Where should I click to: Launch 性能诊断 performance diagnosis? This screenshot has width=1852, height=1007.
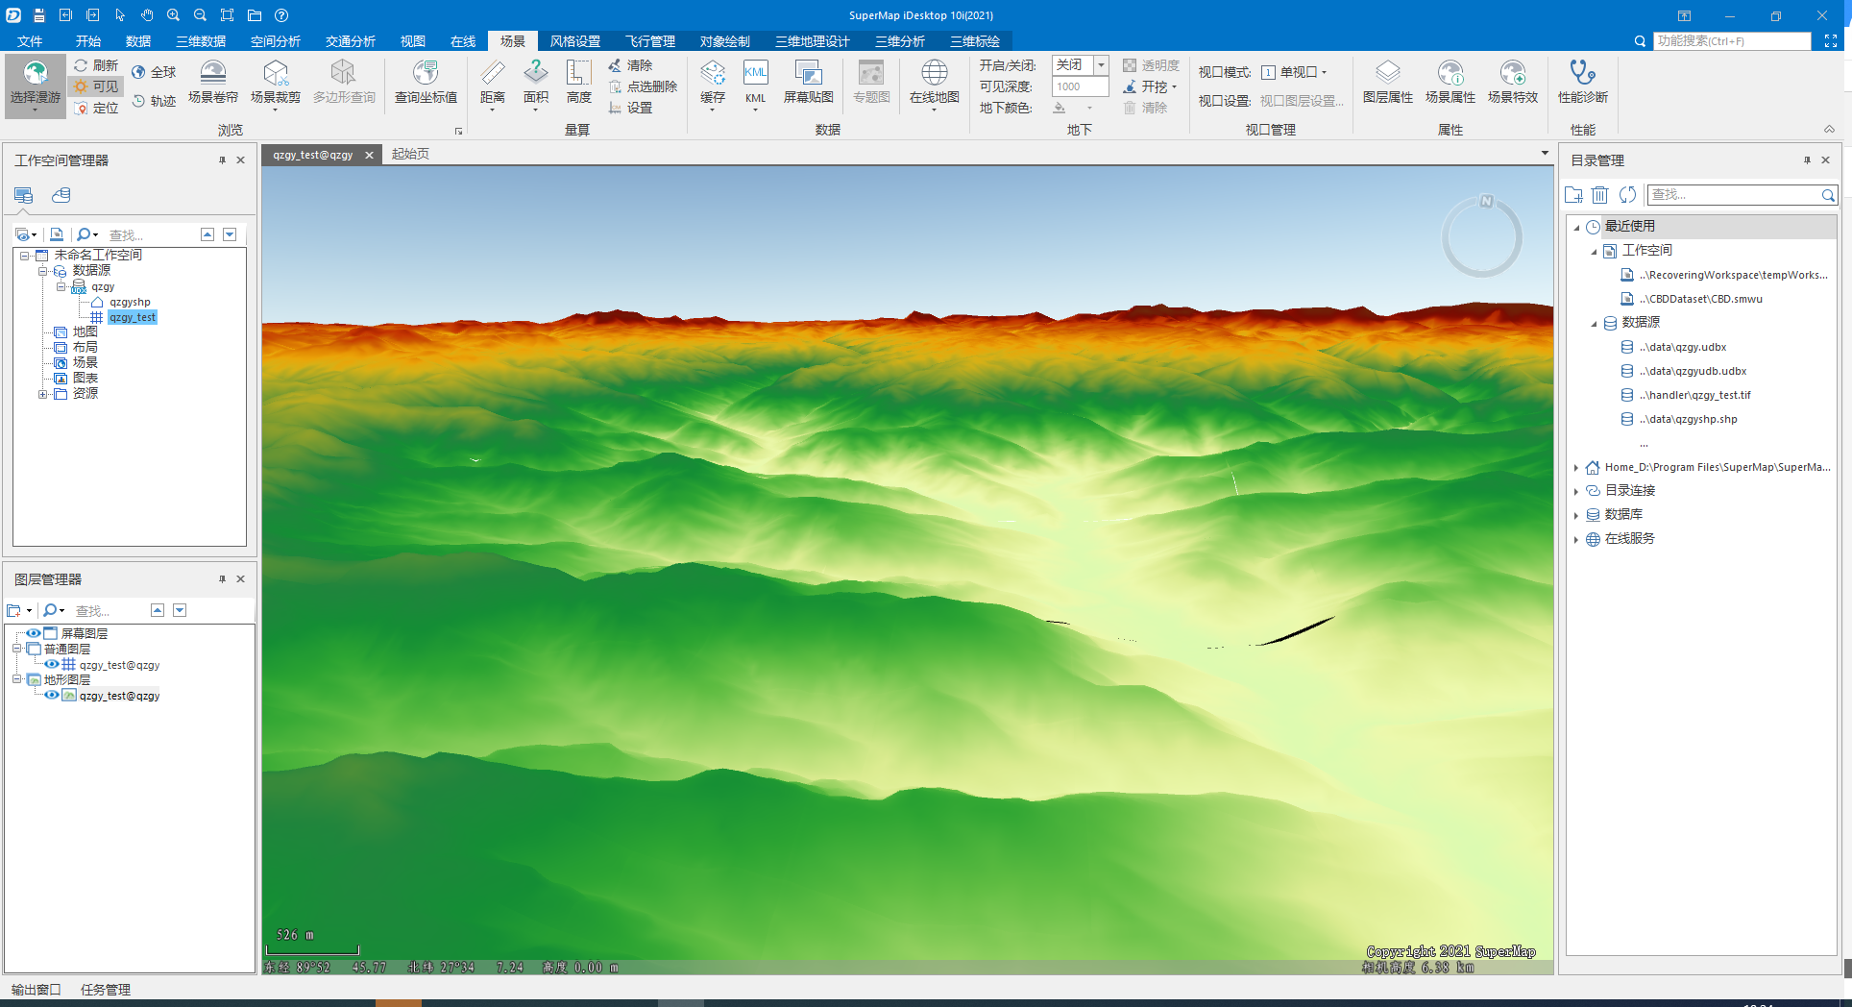1583,83
